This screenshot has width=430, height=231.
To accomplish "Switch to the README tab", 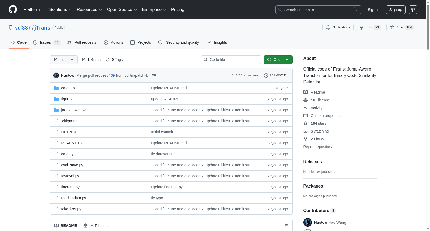I will click(x=66, y=226).
